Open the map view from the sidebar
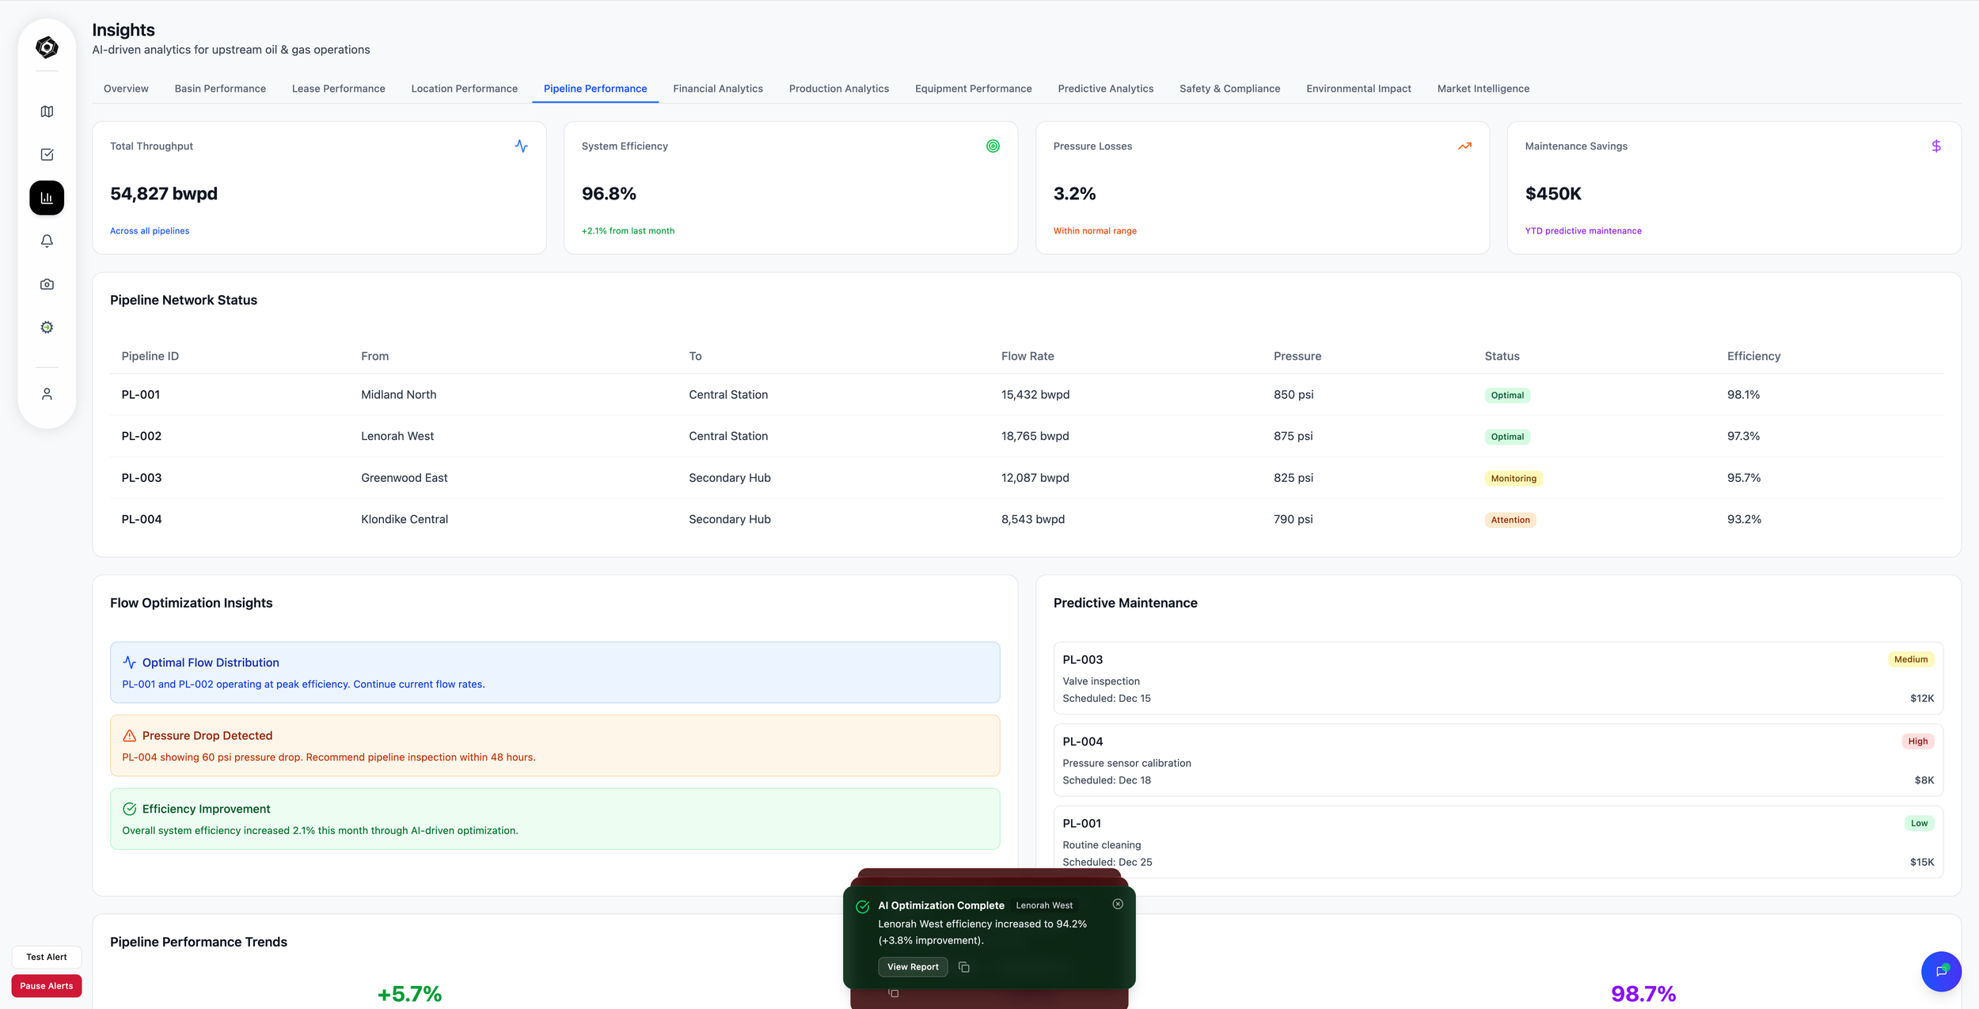 coord(47,111)
